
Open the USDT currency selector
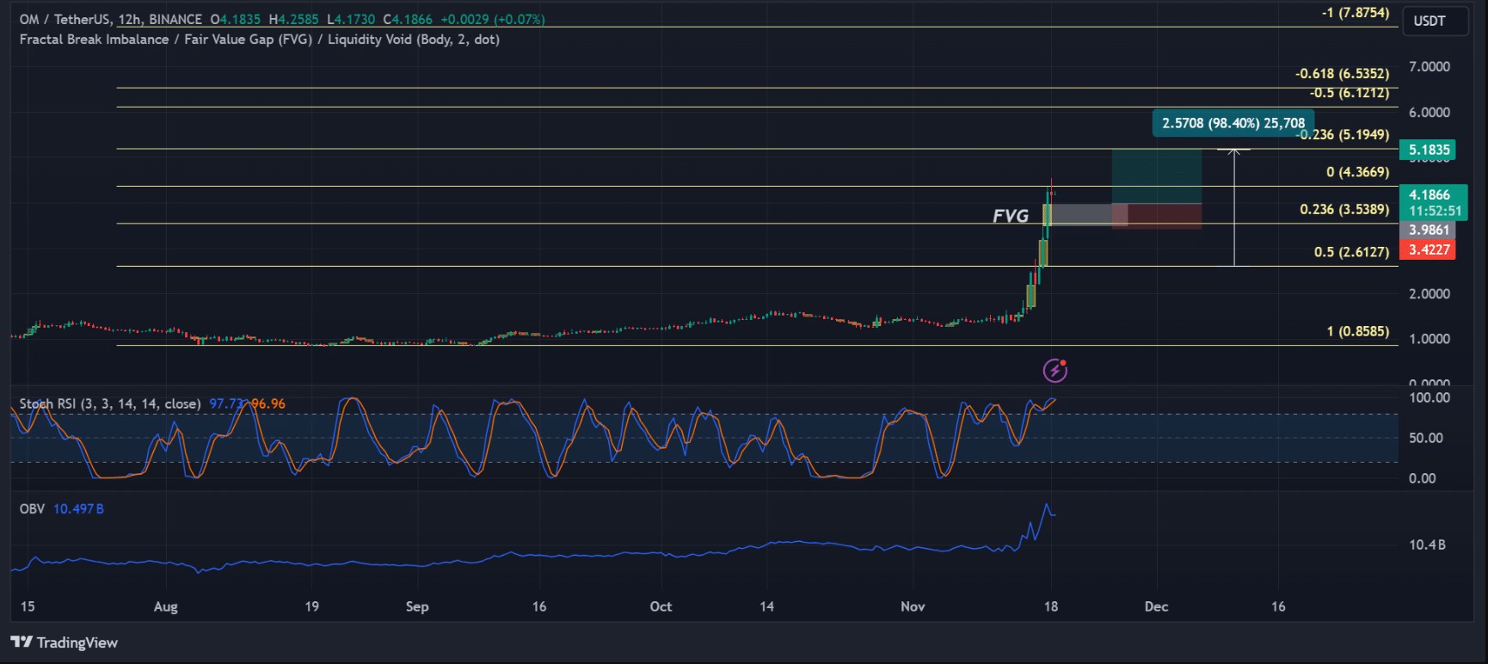1434,22
